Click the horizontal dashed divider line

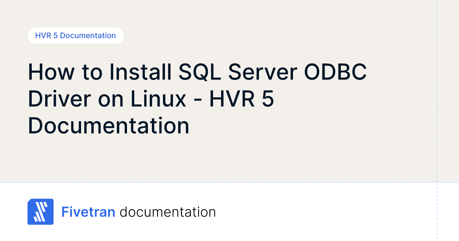pos(229,182)
